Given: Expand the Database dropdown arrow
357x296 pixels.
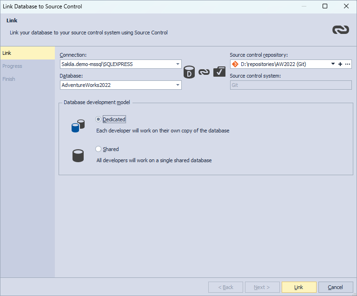Looking at the screenshot, I should pos(178,85).
